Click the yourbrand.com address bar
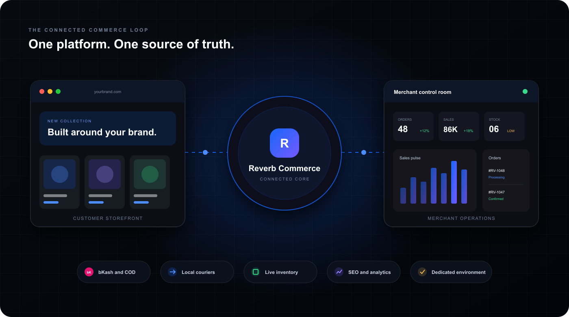This screenshot has width=569, height=317. [108, 92]
